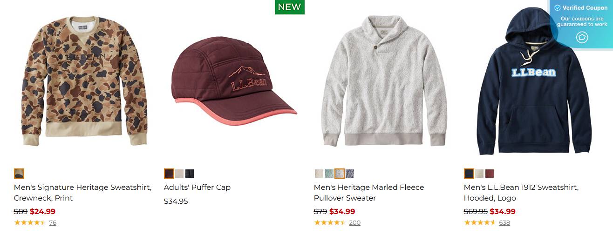Choose the burgundy Puffer Cap swatch
This screenshot has width=613, height=235.
click(x=169, y=174)
